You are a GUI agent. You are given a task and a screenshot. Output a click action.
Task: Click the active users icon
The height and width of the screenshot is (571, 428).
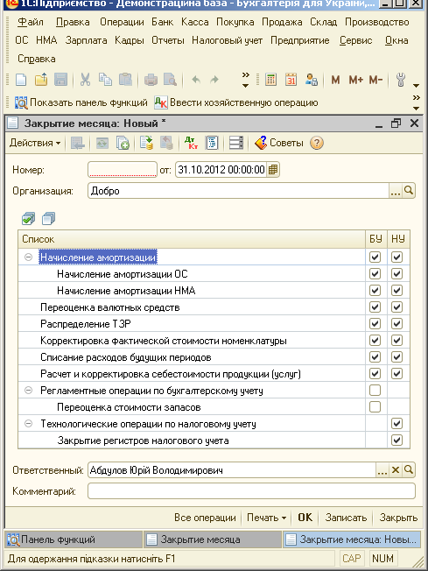(312, 80)
